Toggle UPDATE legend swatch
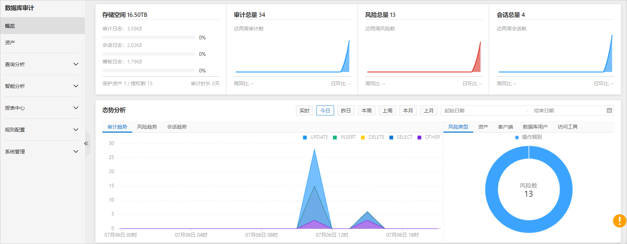Image resolution: width=627 pixels, height=244 pixels. (x=305, y=137)
